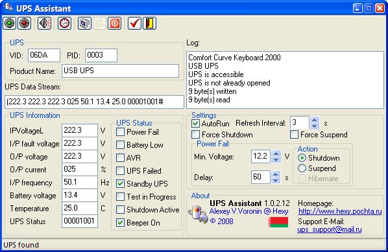Screen dimensions: 388x252
Task: Toggle the Power Fail status checkbox
Action: point(120,132)
